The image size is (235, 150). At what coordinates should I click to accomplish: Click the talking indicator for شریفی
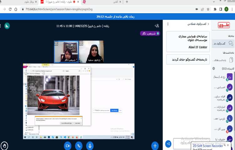point(150,33)
